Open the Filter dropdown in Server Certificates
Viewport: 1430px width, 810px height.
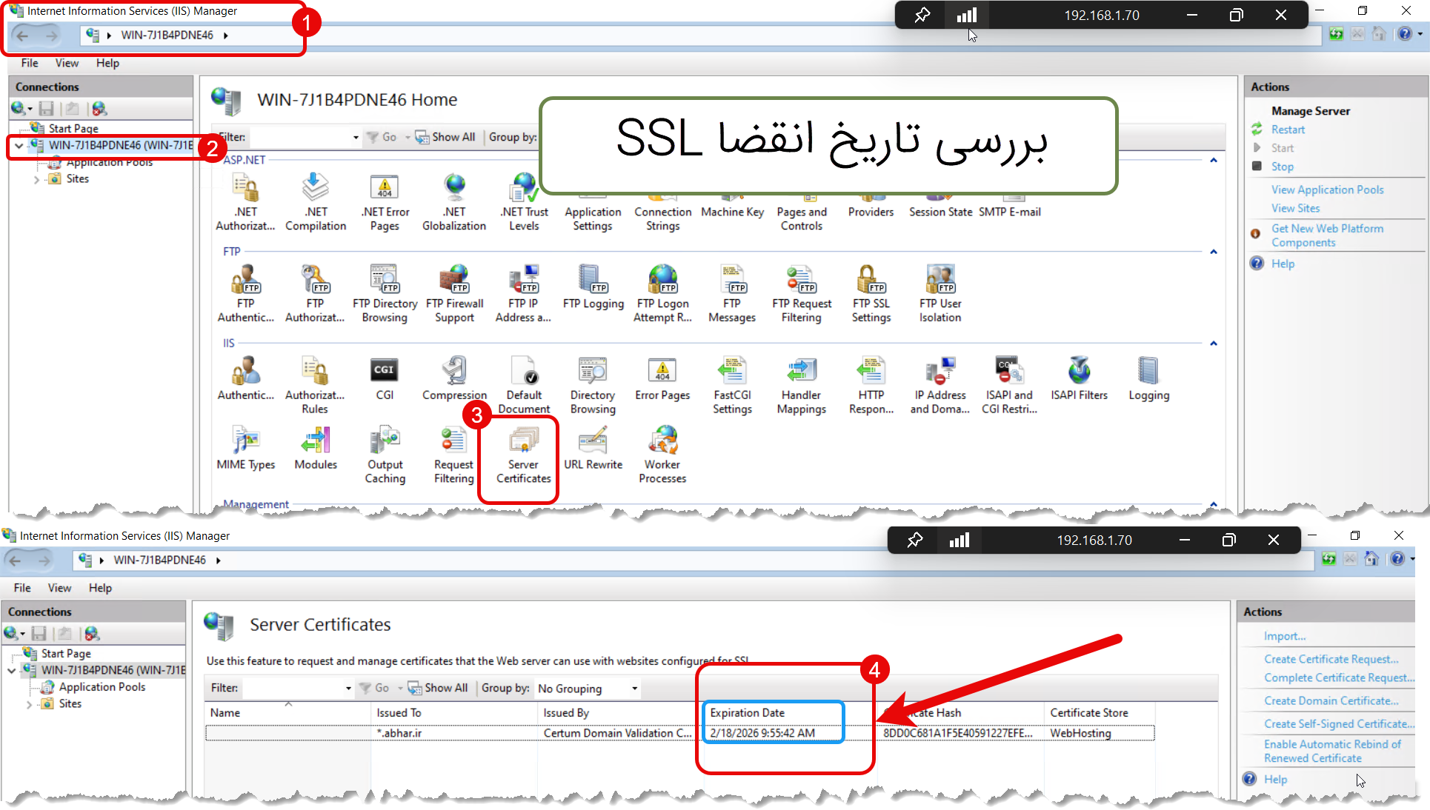348,689
